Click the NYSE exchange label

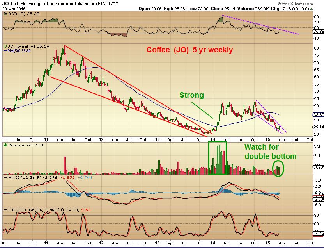click(x=113, y=4)
